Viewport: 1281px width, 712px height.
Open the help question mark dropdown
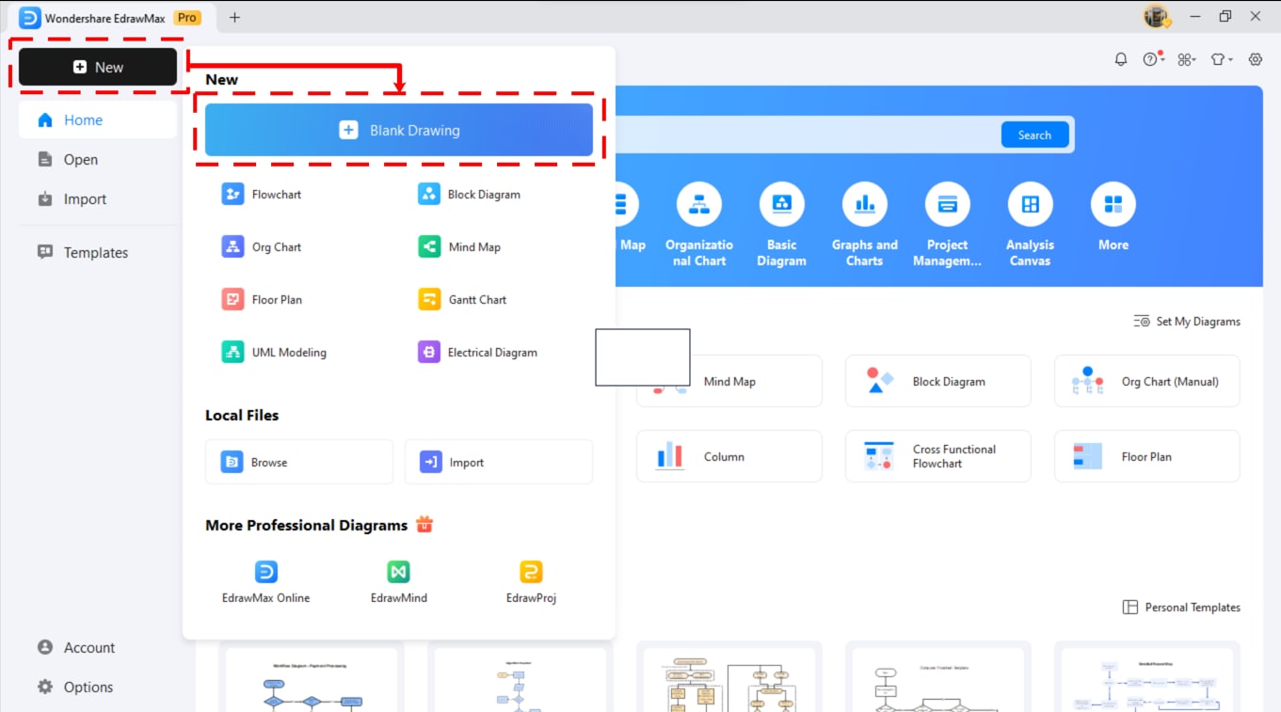[x=1154, y=59]
